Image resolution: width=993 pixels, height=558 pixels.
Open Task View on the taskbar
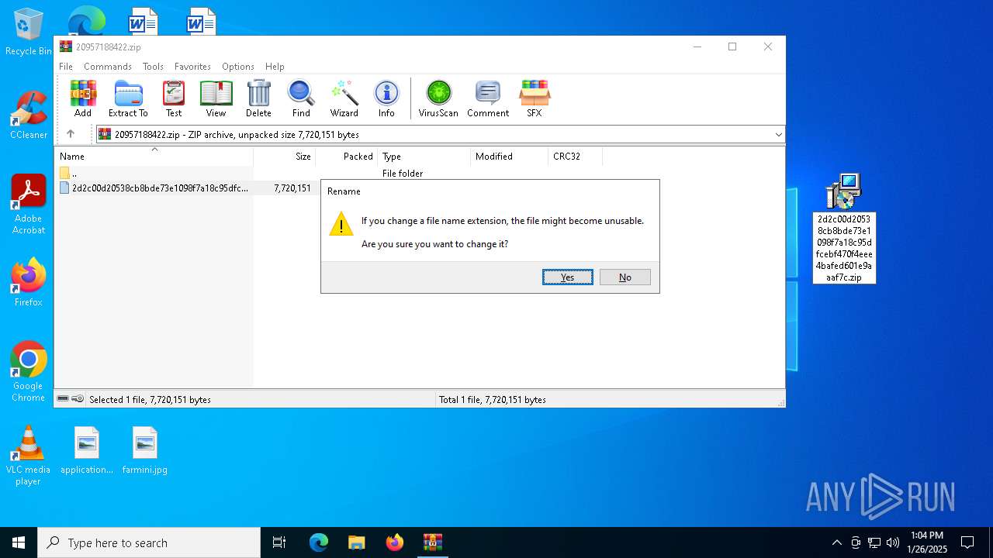279,542
